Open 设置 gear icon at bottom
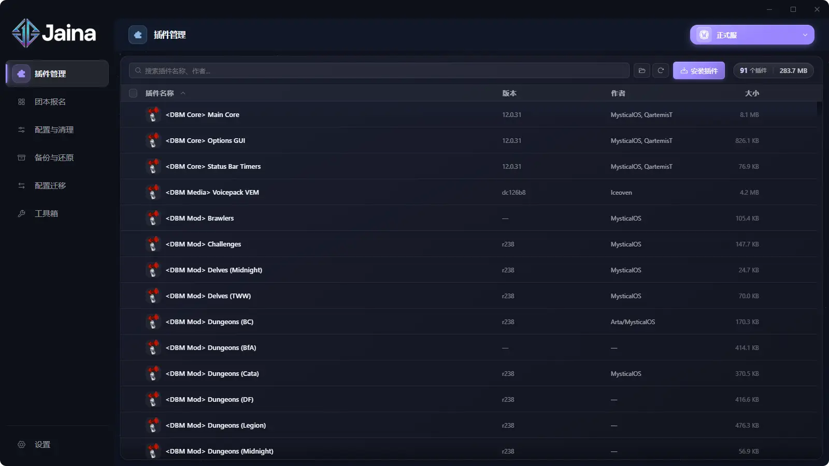Screen dimensions: 829x466 (x=21, y=445)
